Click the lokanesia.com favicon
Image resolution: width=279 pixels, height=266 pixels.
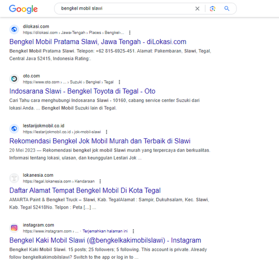click(x=14, y=178)
